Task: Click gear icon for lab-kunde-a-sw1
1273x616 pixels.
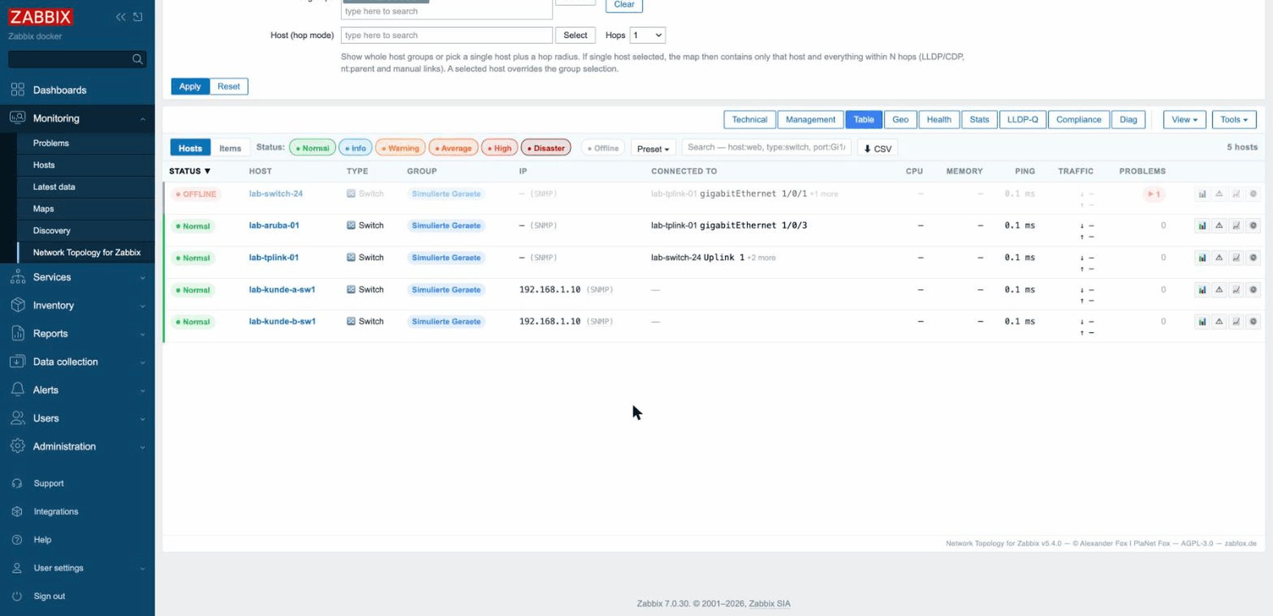Action: click(x=1253, y=290)
